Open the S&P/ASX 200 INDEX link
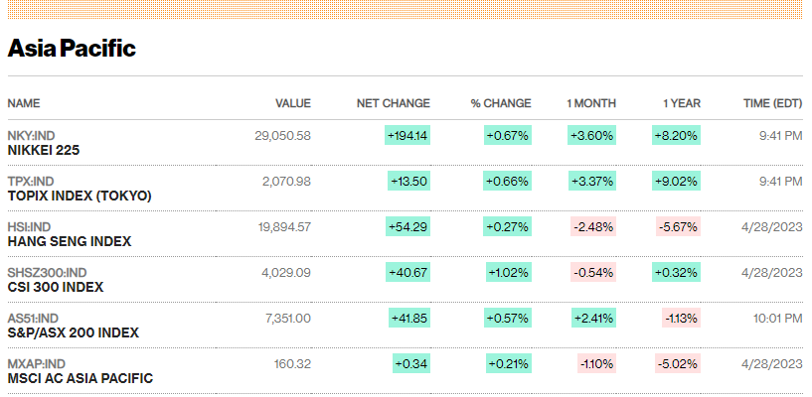 (73, 332)
